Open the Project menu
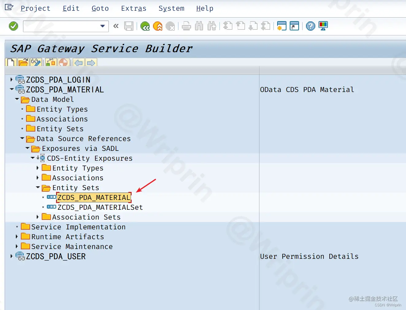 [x=35, y=8]
